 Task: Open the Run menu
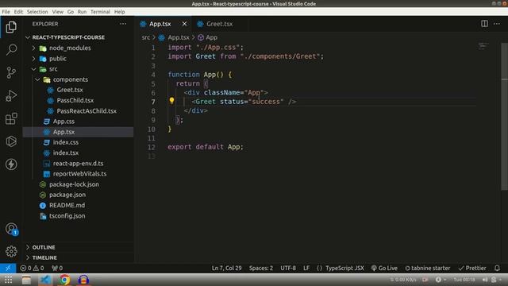point(82,12)
